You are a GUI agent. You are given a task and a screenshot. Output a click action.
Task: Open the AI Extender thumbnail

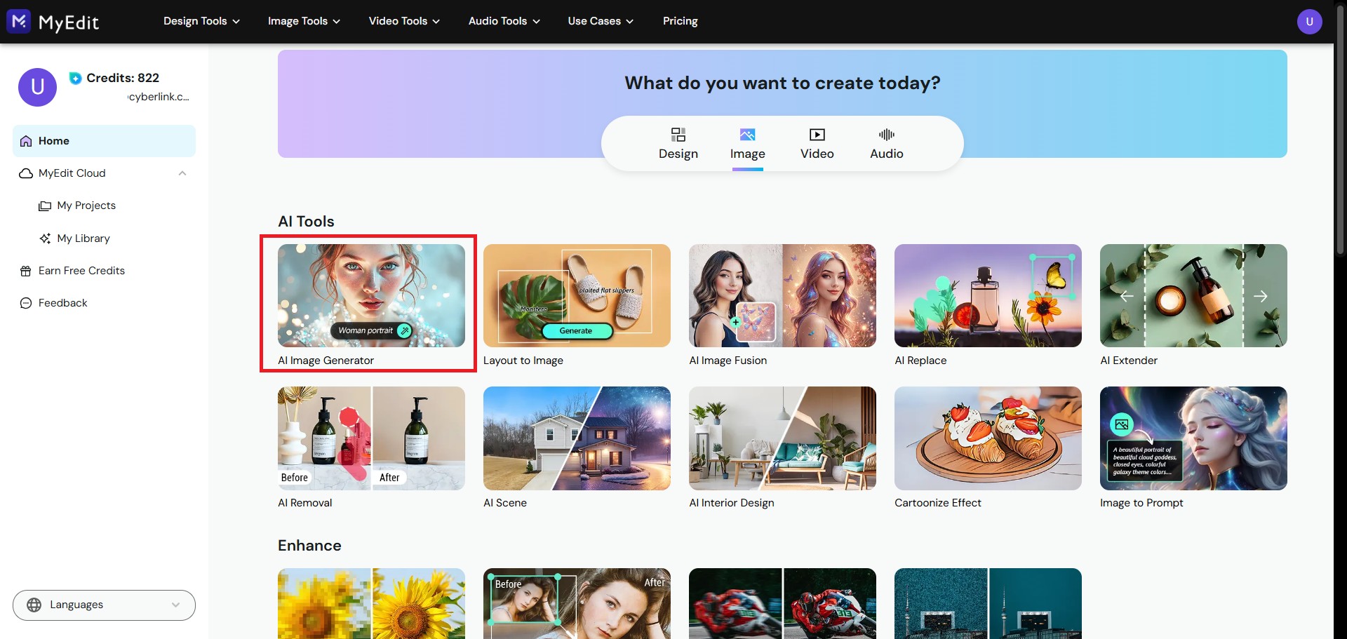click(1193, 295)
